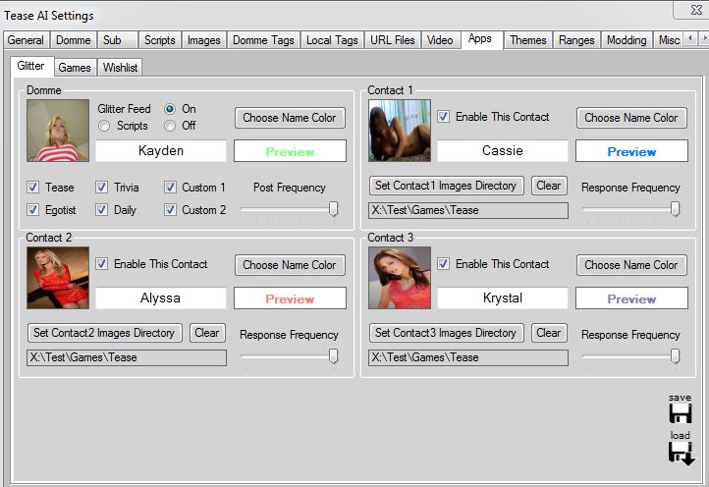Viewport: 709px width, 487px height.
Task: Select the Glitter sub-tab
Action: pos(30,66)
